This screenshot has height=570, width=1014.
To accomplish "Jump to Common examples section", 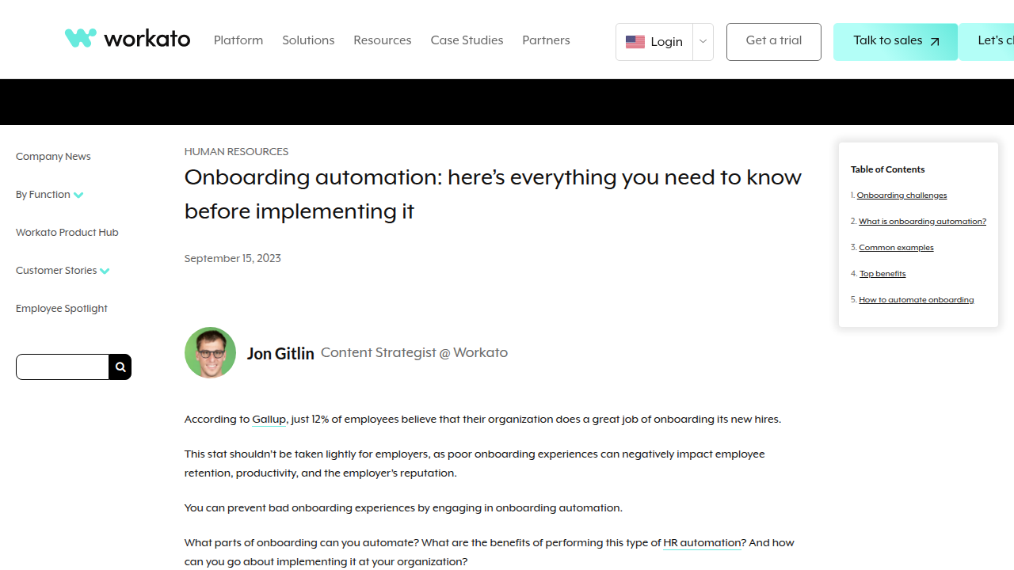I will point(896,248).
